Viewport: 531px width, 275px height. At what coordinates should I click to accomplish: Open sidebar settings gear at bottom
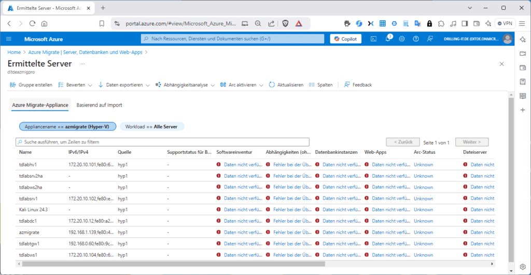coord(523,267)
